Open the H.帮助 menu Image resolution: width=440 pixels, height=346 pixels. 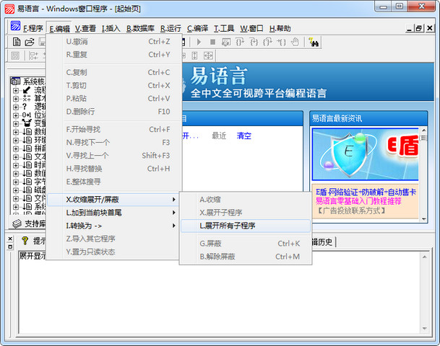(280, 28)
